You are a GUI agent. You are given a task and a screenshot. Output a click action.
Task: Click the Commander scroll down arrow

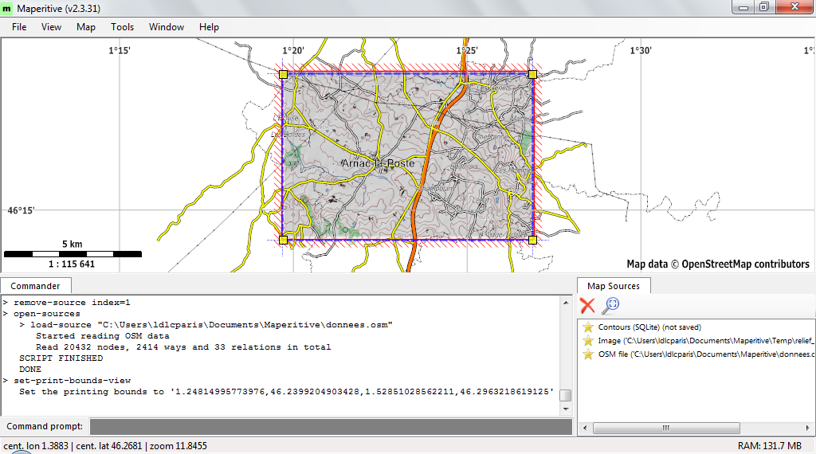pyautogui.click(x=566, y=409)
